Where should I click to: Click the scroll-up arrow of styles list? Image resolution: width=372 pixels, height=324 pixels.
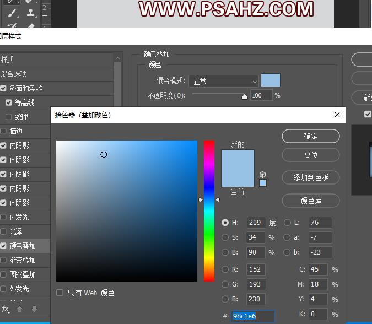118,58
